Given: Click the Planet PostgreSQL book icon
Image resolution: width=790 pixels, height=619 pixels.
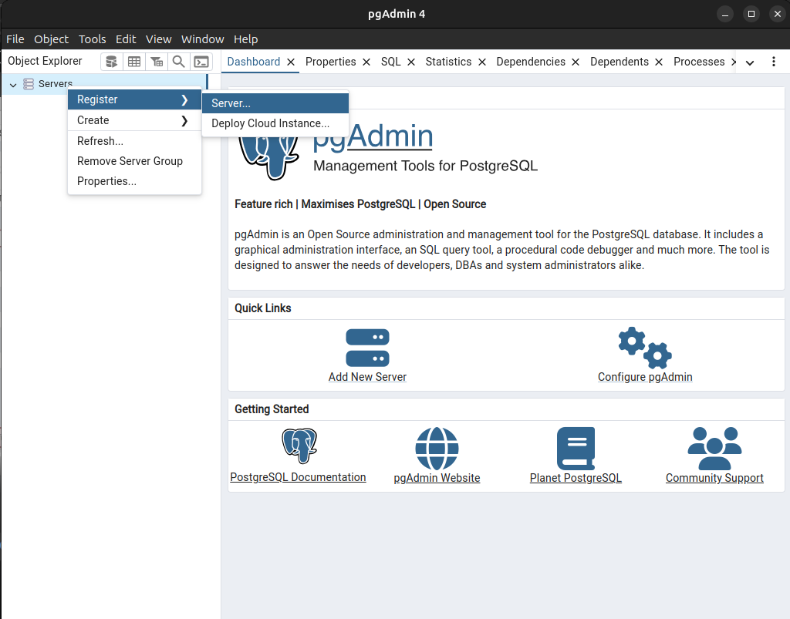Looking at the screenshot, I should 576,448.
